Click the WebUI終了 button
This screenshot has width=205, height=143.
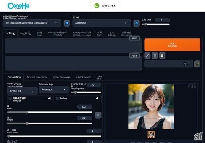click(105, 6)
